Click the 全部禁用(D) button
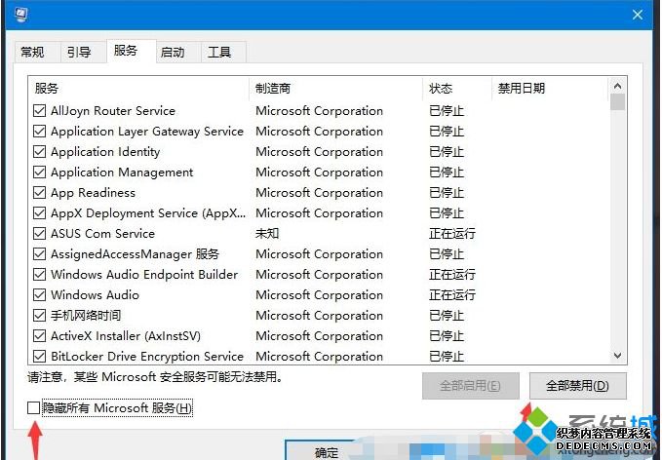 [x=577, y=386]
